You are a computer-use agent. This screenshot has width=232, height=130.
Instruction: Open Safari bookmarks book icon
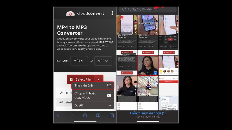pos(98,115)
